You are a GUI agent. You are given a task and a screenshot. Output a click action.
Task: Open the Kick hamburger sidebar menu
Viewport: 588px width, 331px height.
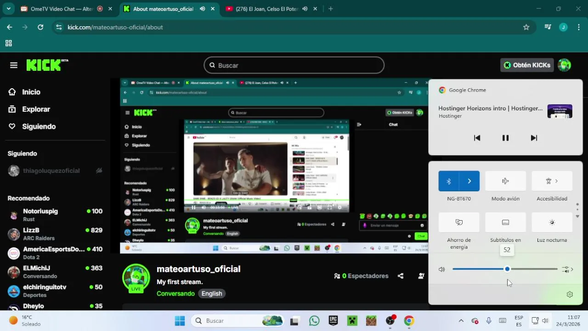(14, 65)
